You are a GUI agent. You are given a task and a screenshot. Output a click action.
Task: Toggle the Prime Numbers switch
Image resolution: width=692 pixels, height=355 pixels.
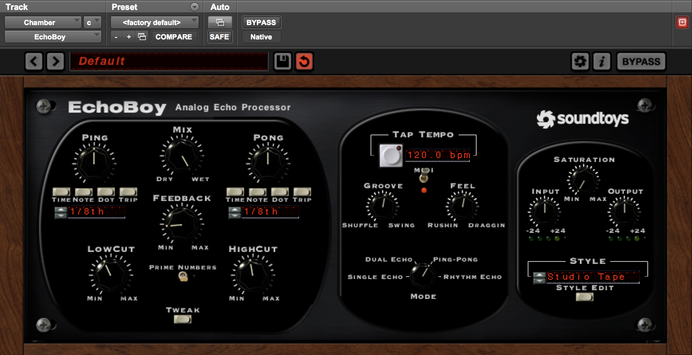pyautogui.click(x=183, y=276)
